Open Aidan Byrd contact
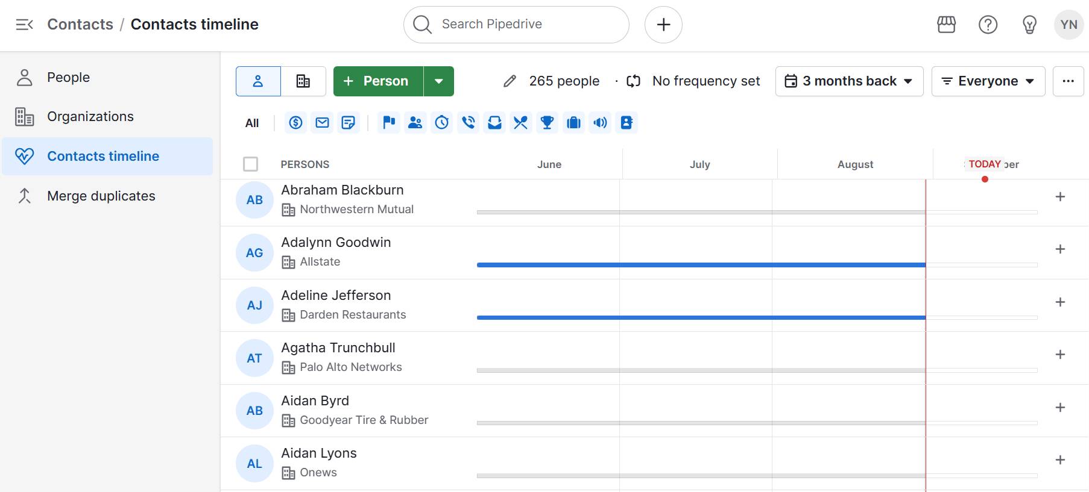The image size is (1089, 492). pos(315,400)
